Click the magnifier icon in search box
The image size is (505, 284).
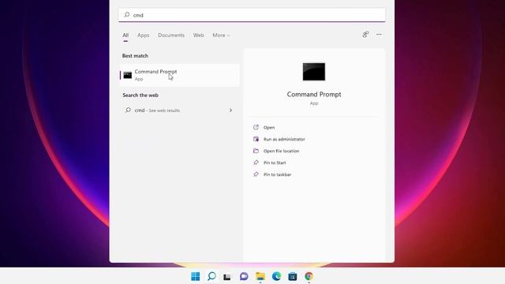point(127,15)
